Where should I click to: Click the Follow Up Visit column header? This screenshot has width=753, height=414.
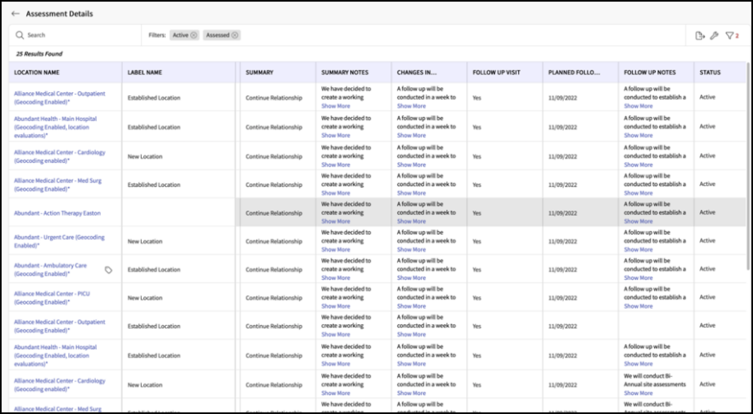(x=496, y=72)
